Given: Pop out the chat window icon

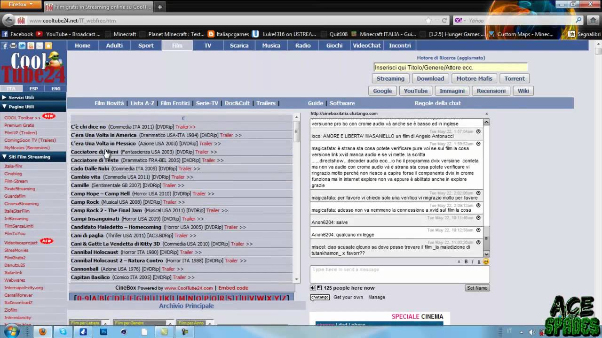Looking at the screenshot, I should pyautogui.click(x=319, y=288).
